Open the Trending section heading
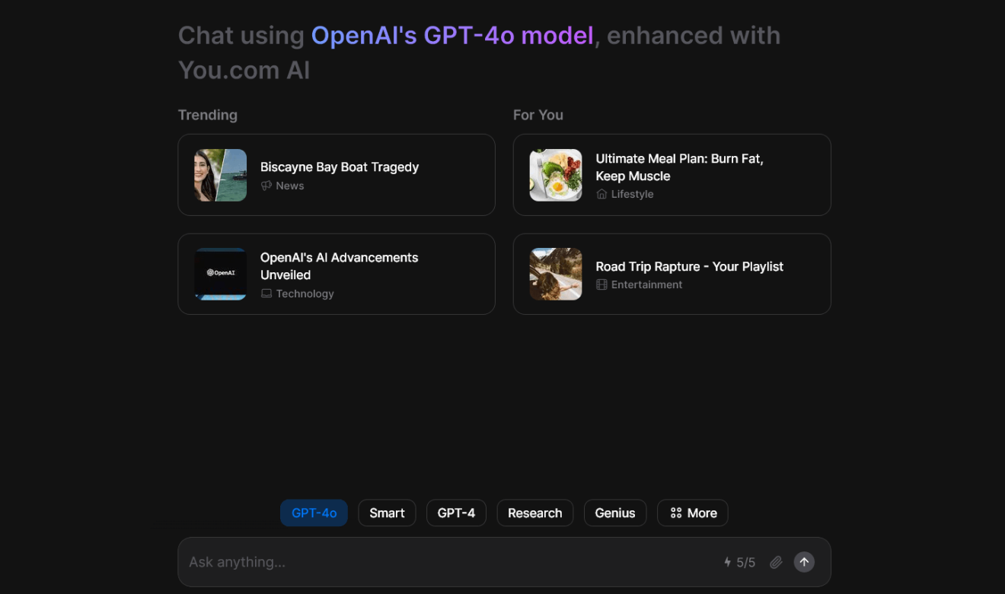The height and width of the screenshot is (594, 1005). 207,115
